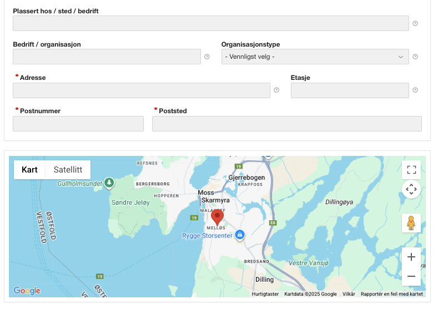Click the Postnummer input field
The height and width of the screenshot is (309, 438).
(78, 124)
